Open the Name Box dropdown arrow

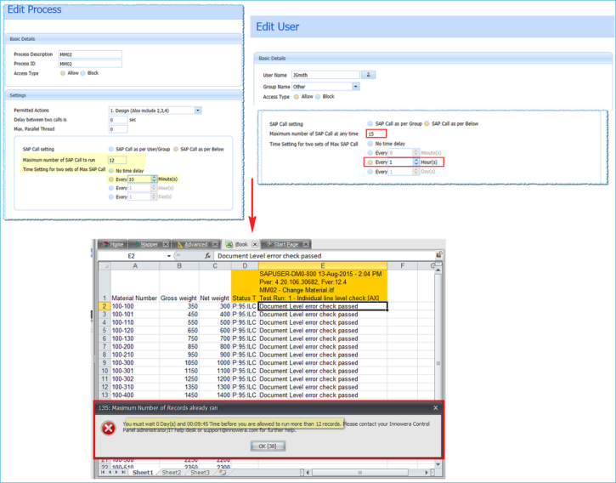click(169, 256)
